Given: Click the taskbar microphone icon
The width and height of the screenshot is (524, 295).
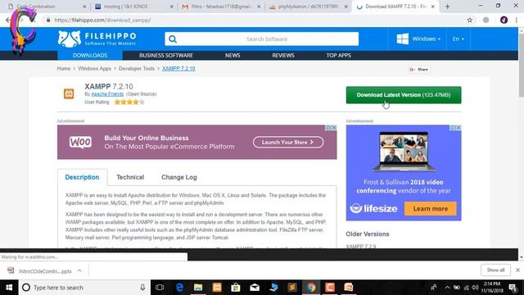Looking at the screenshot, I should pos(142,288).
